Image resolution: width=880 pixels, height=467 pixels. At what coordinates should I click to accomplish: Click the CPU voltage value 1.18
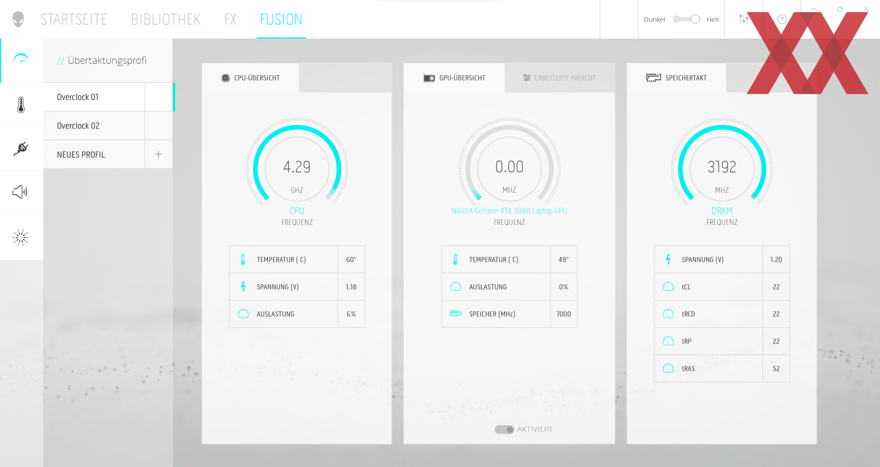(351, 287)
